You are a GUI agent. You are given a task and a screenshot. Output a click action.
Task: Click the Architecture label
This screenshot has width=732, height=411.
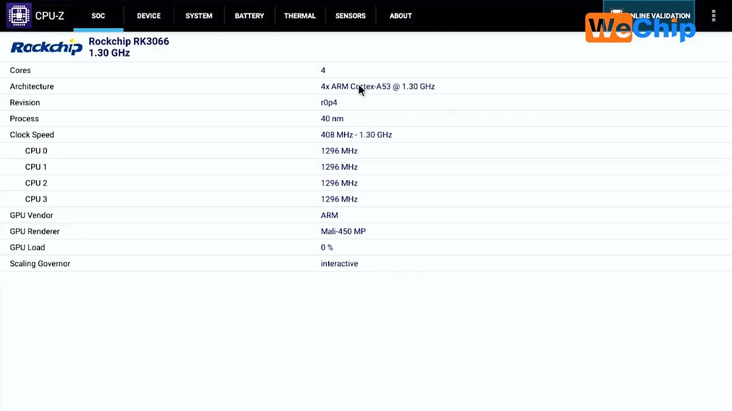(x=32, y=86)
